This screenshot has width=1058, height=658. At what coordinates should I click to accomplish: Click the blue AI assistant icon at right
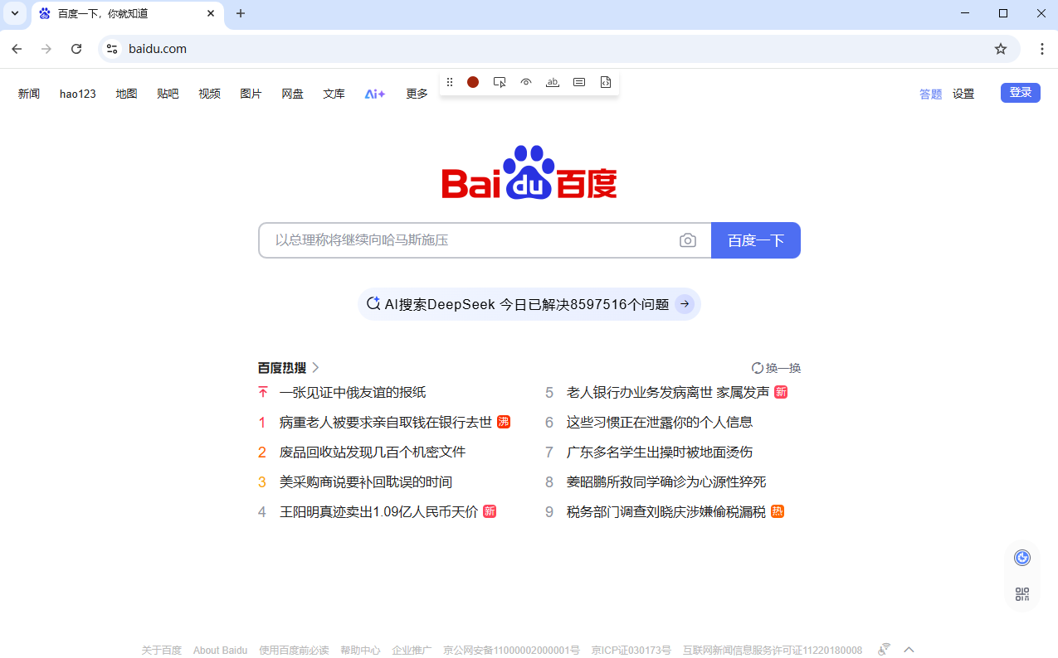tap(1022, 558)
